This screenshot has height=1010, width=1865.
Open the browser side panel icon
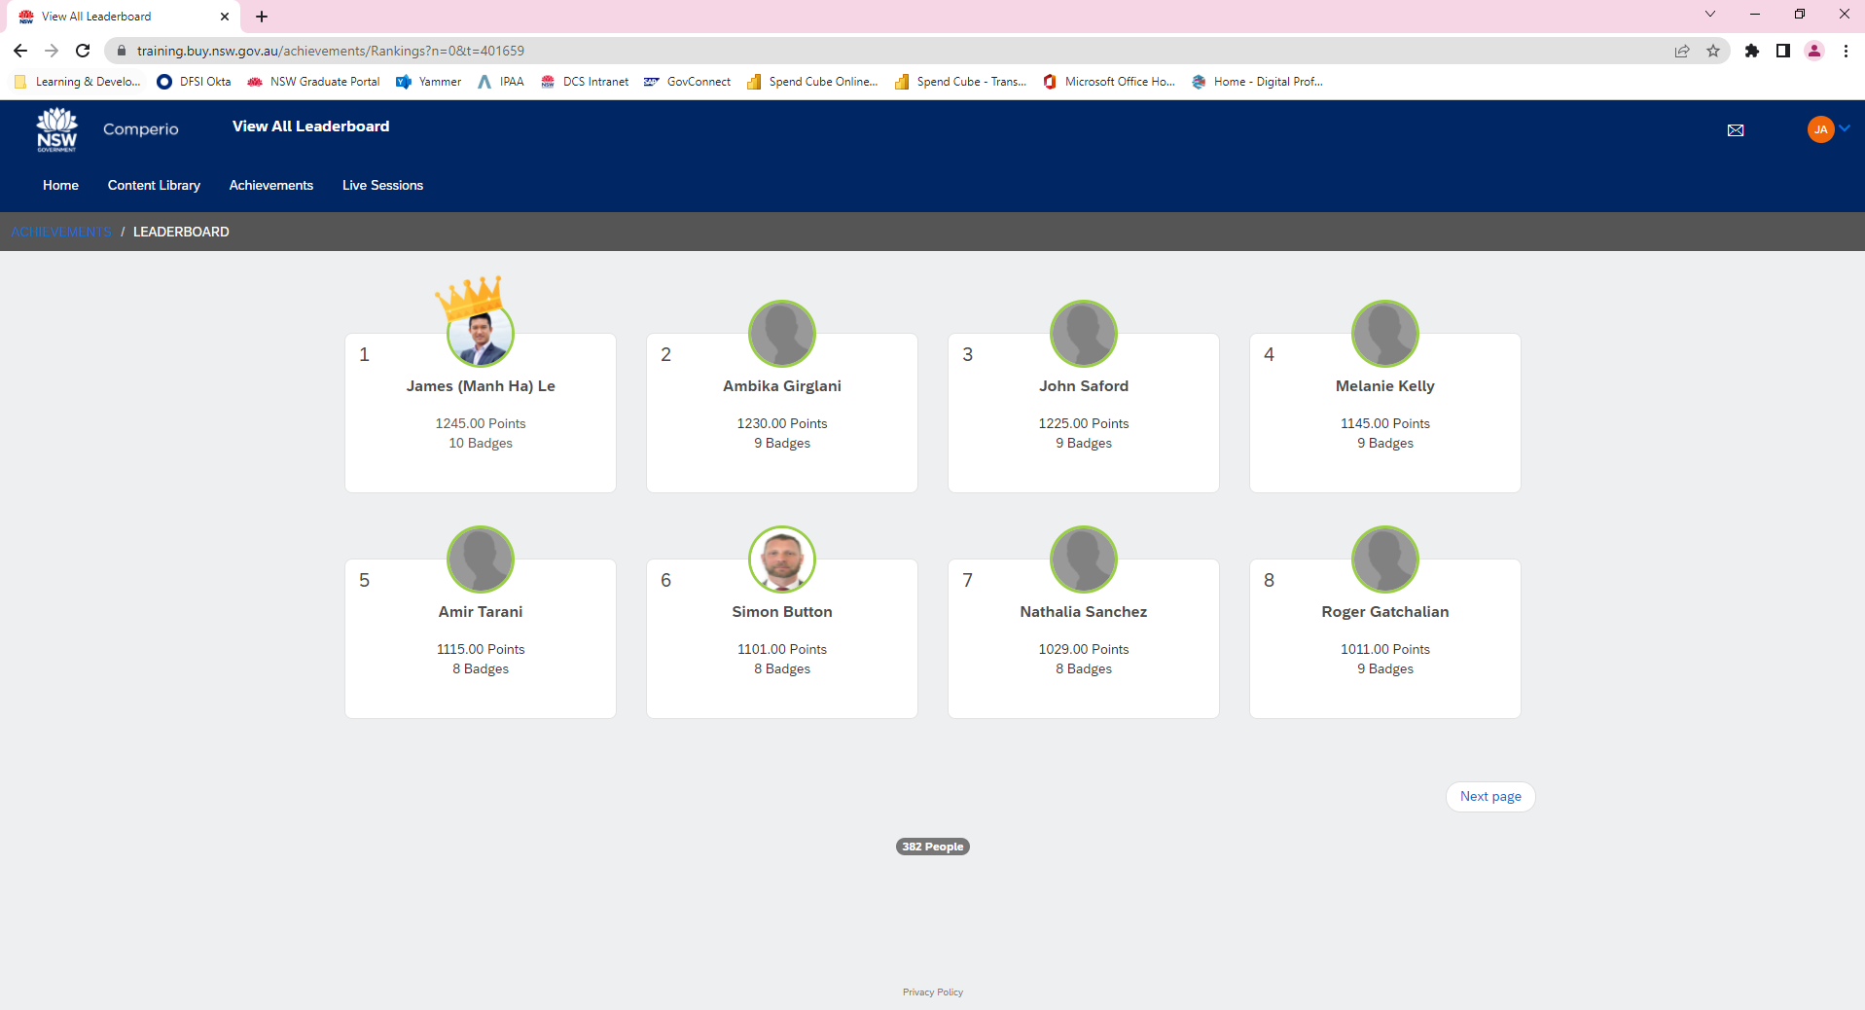[x=1783, y=51]
